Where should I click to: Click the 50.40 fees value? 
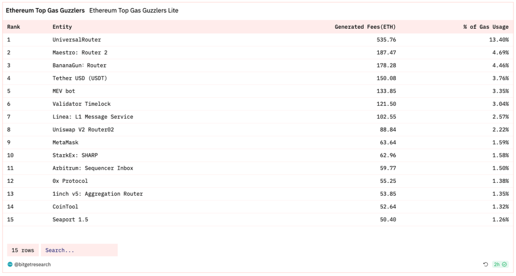tap(388, 220)
